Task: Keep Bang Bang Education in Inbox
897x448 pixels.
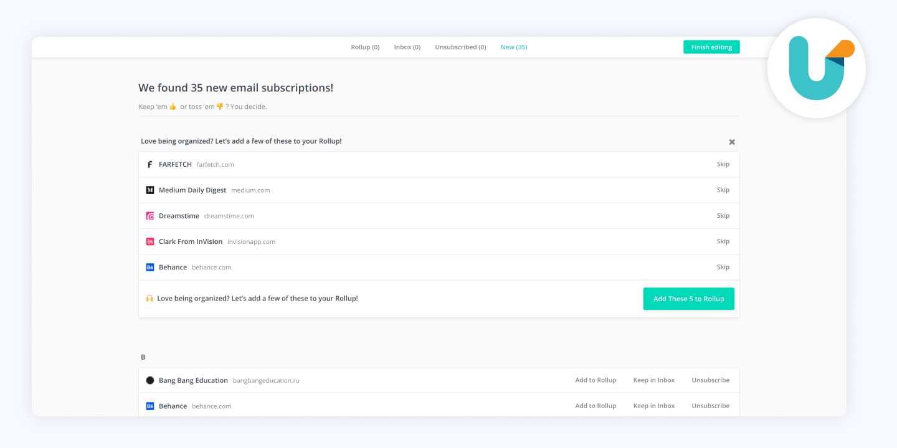Action: click(654, 380)
